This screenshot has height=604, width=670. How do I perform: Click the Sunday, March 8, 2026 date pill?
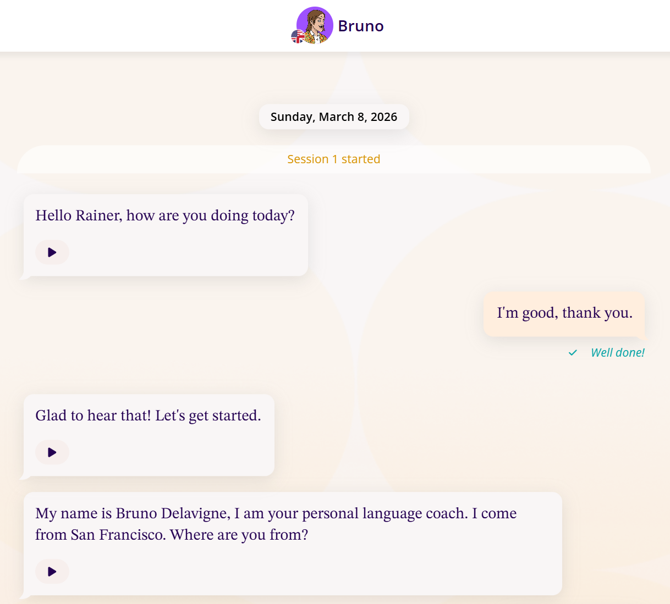pyautogui.click(x=334, y=117)
